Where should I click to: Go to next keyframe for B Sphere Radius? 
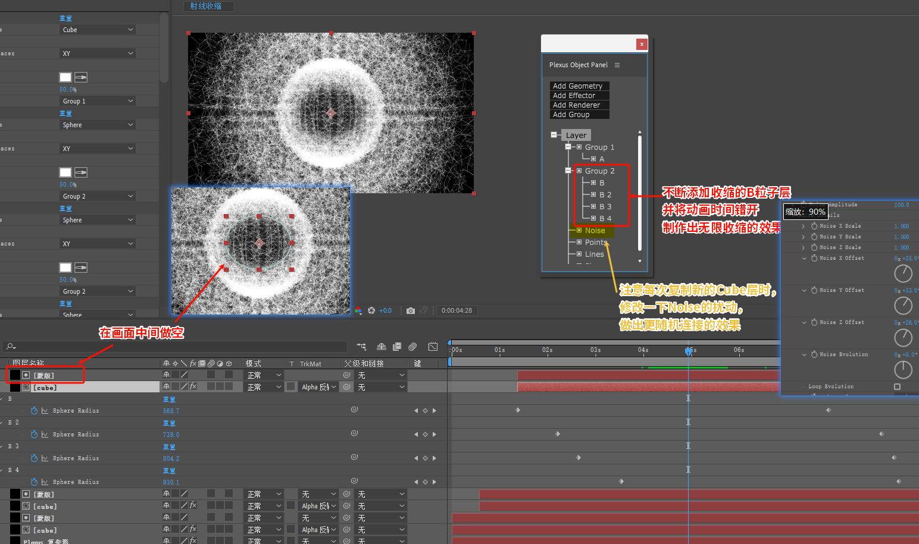tap(435, 411)
